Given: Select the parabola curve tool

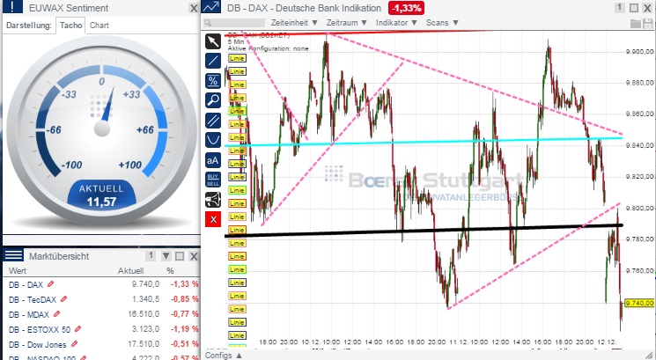Looking at the screenshot, I should 213,140.
